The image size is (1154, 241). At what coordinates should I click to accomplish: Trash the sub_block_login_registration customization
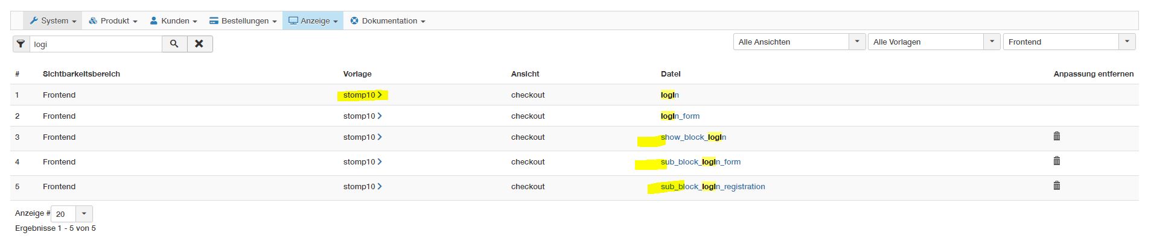pos(1056,186)
